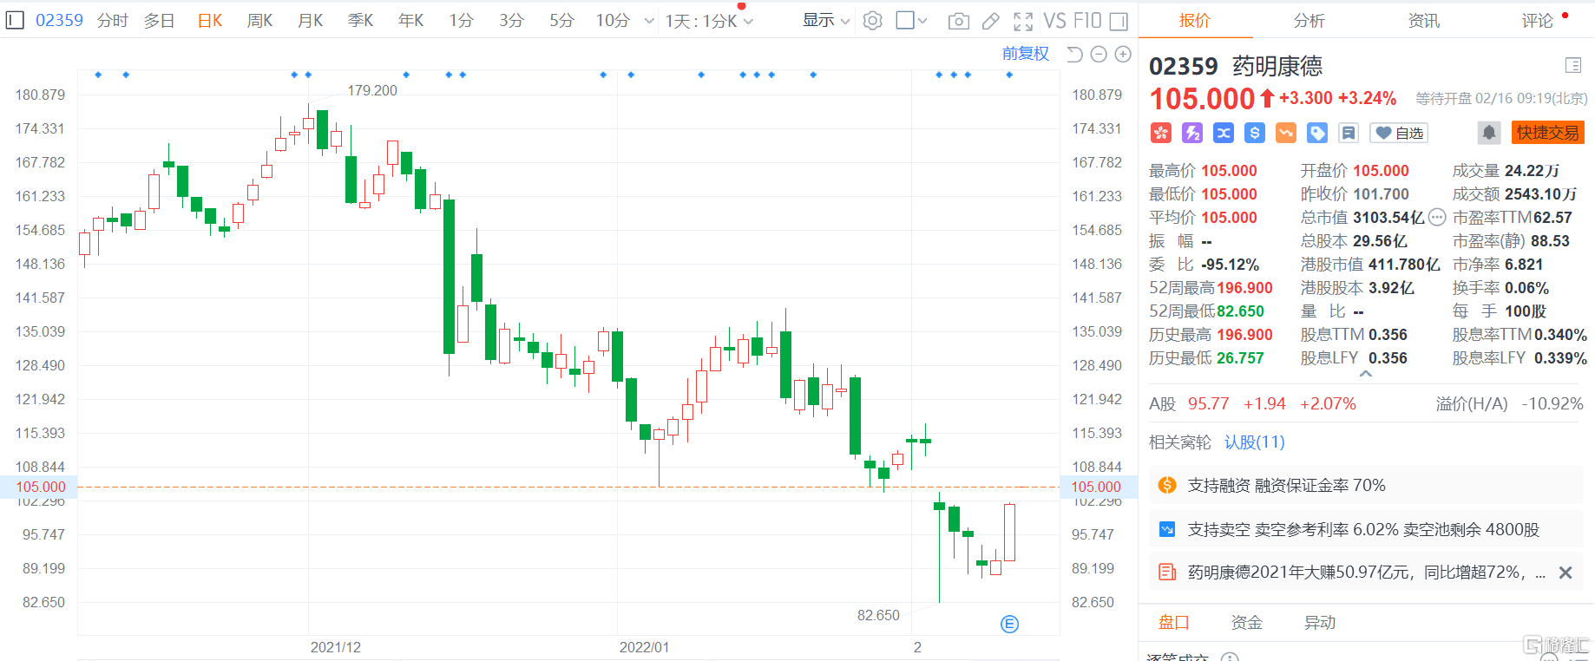1595x661 pixels.
Task: Click stock code 02359 in toolbar
Action: (59, 20)
